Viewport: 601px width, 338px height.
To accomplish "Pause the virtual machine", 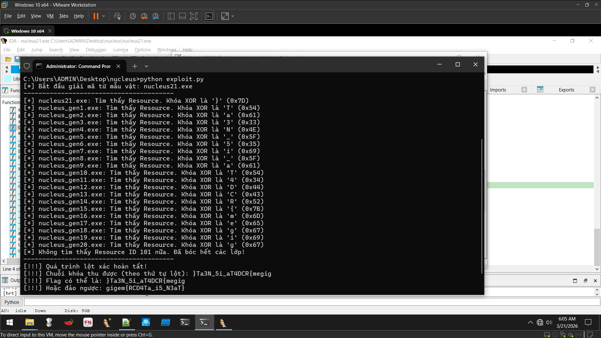I will [x=96, y=16].
